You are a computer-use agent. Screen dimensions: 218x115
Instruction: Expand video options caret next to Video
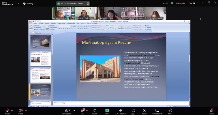coord(26,110)
